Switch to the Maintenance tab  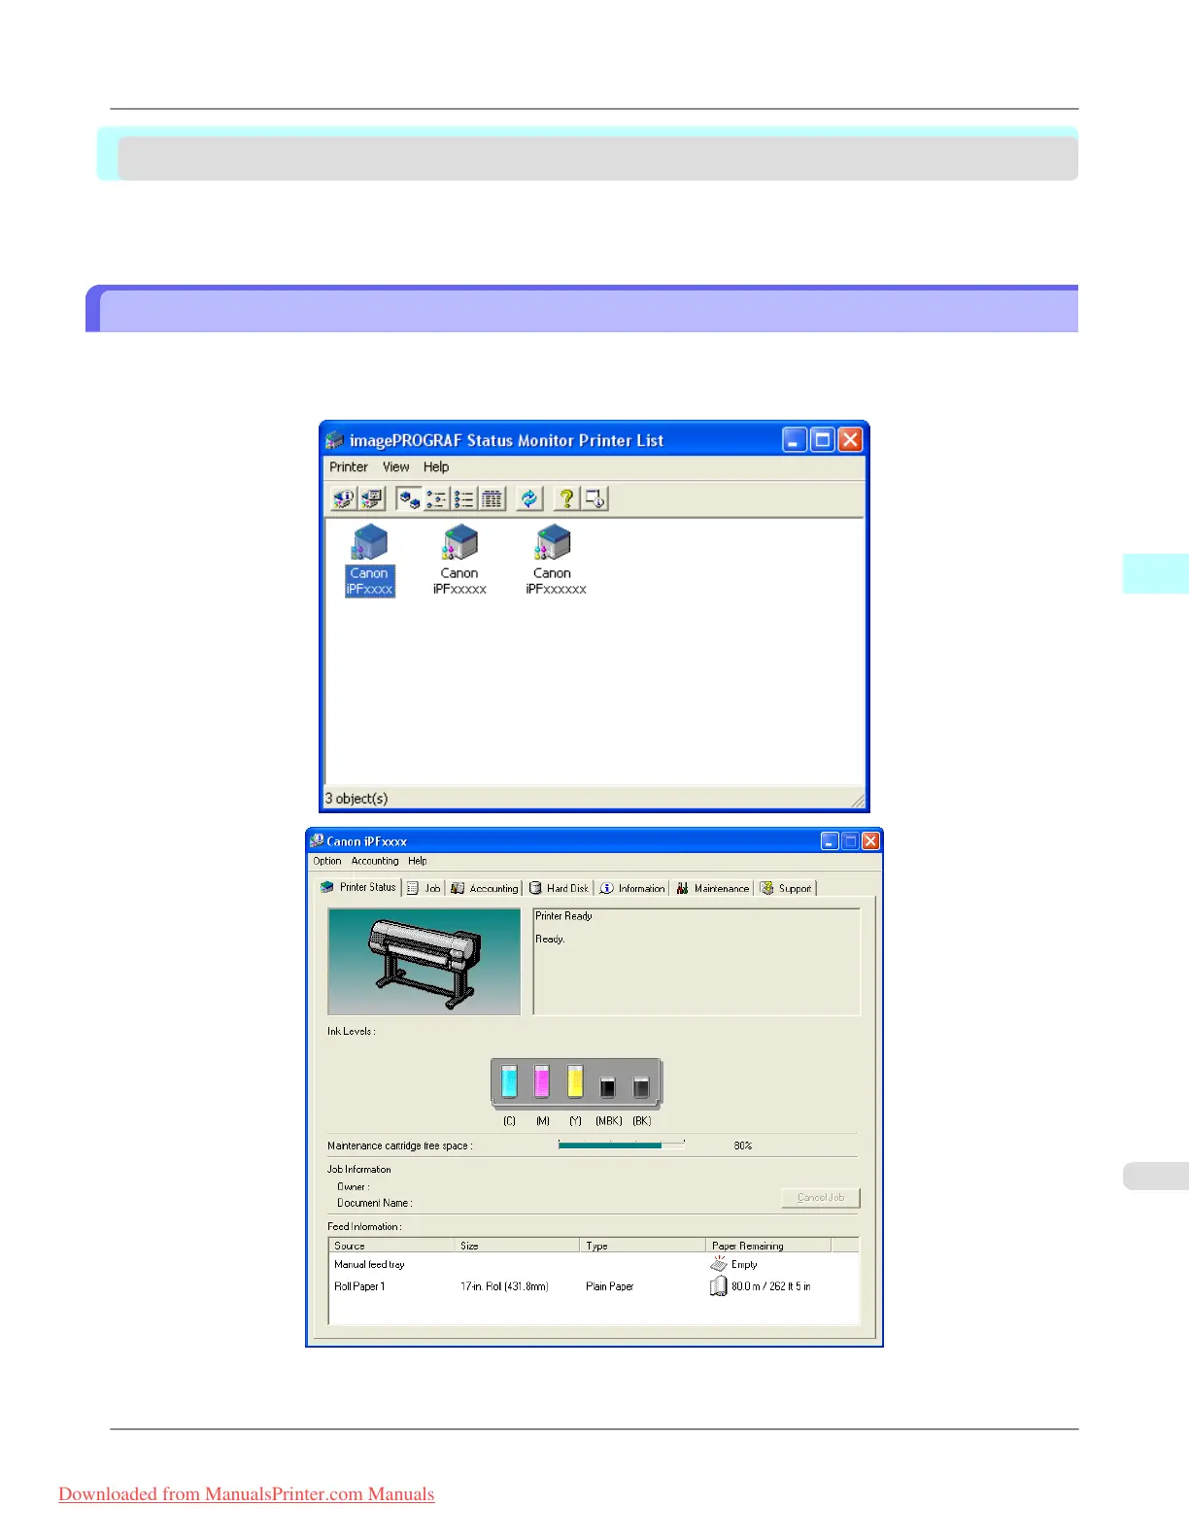(x=713, y=888)
